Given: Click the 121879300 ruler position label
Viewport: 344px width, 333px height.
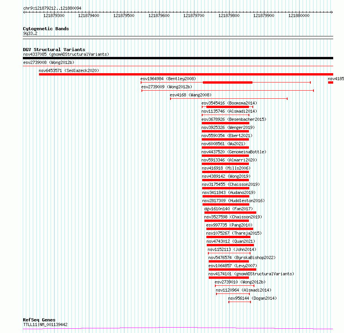Looking at the screenshot, I should (x=54, y=15).
